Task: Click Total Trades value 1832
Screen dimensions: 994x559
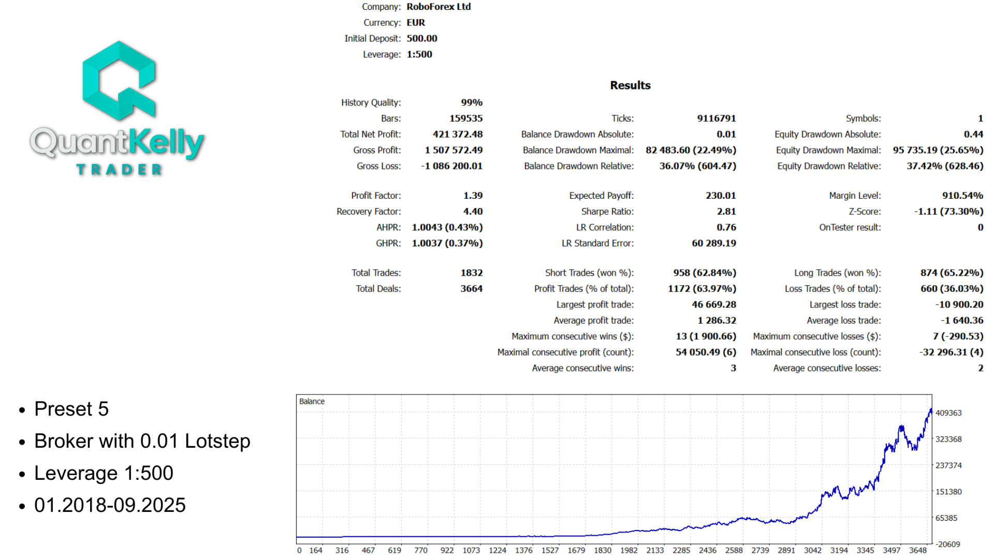Action: 472,273
